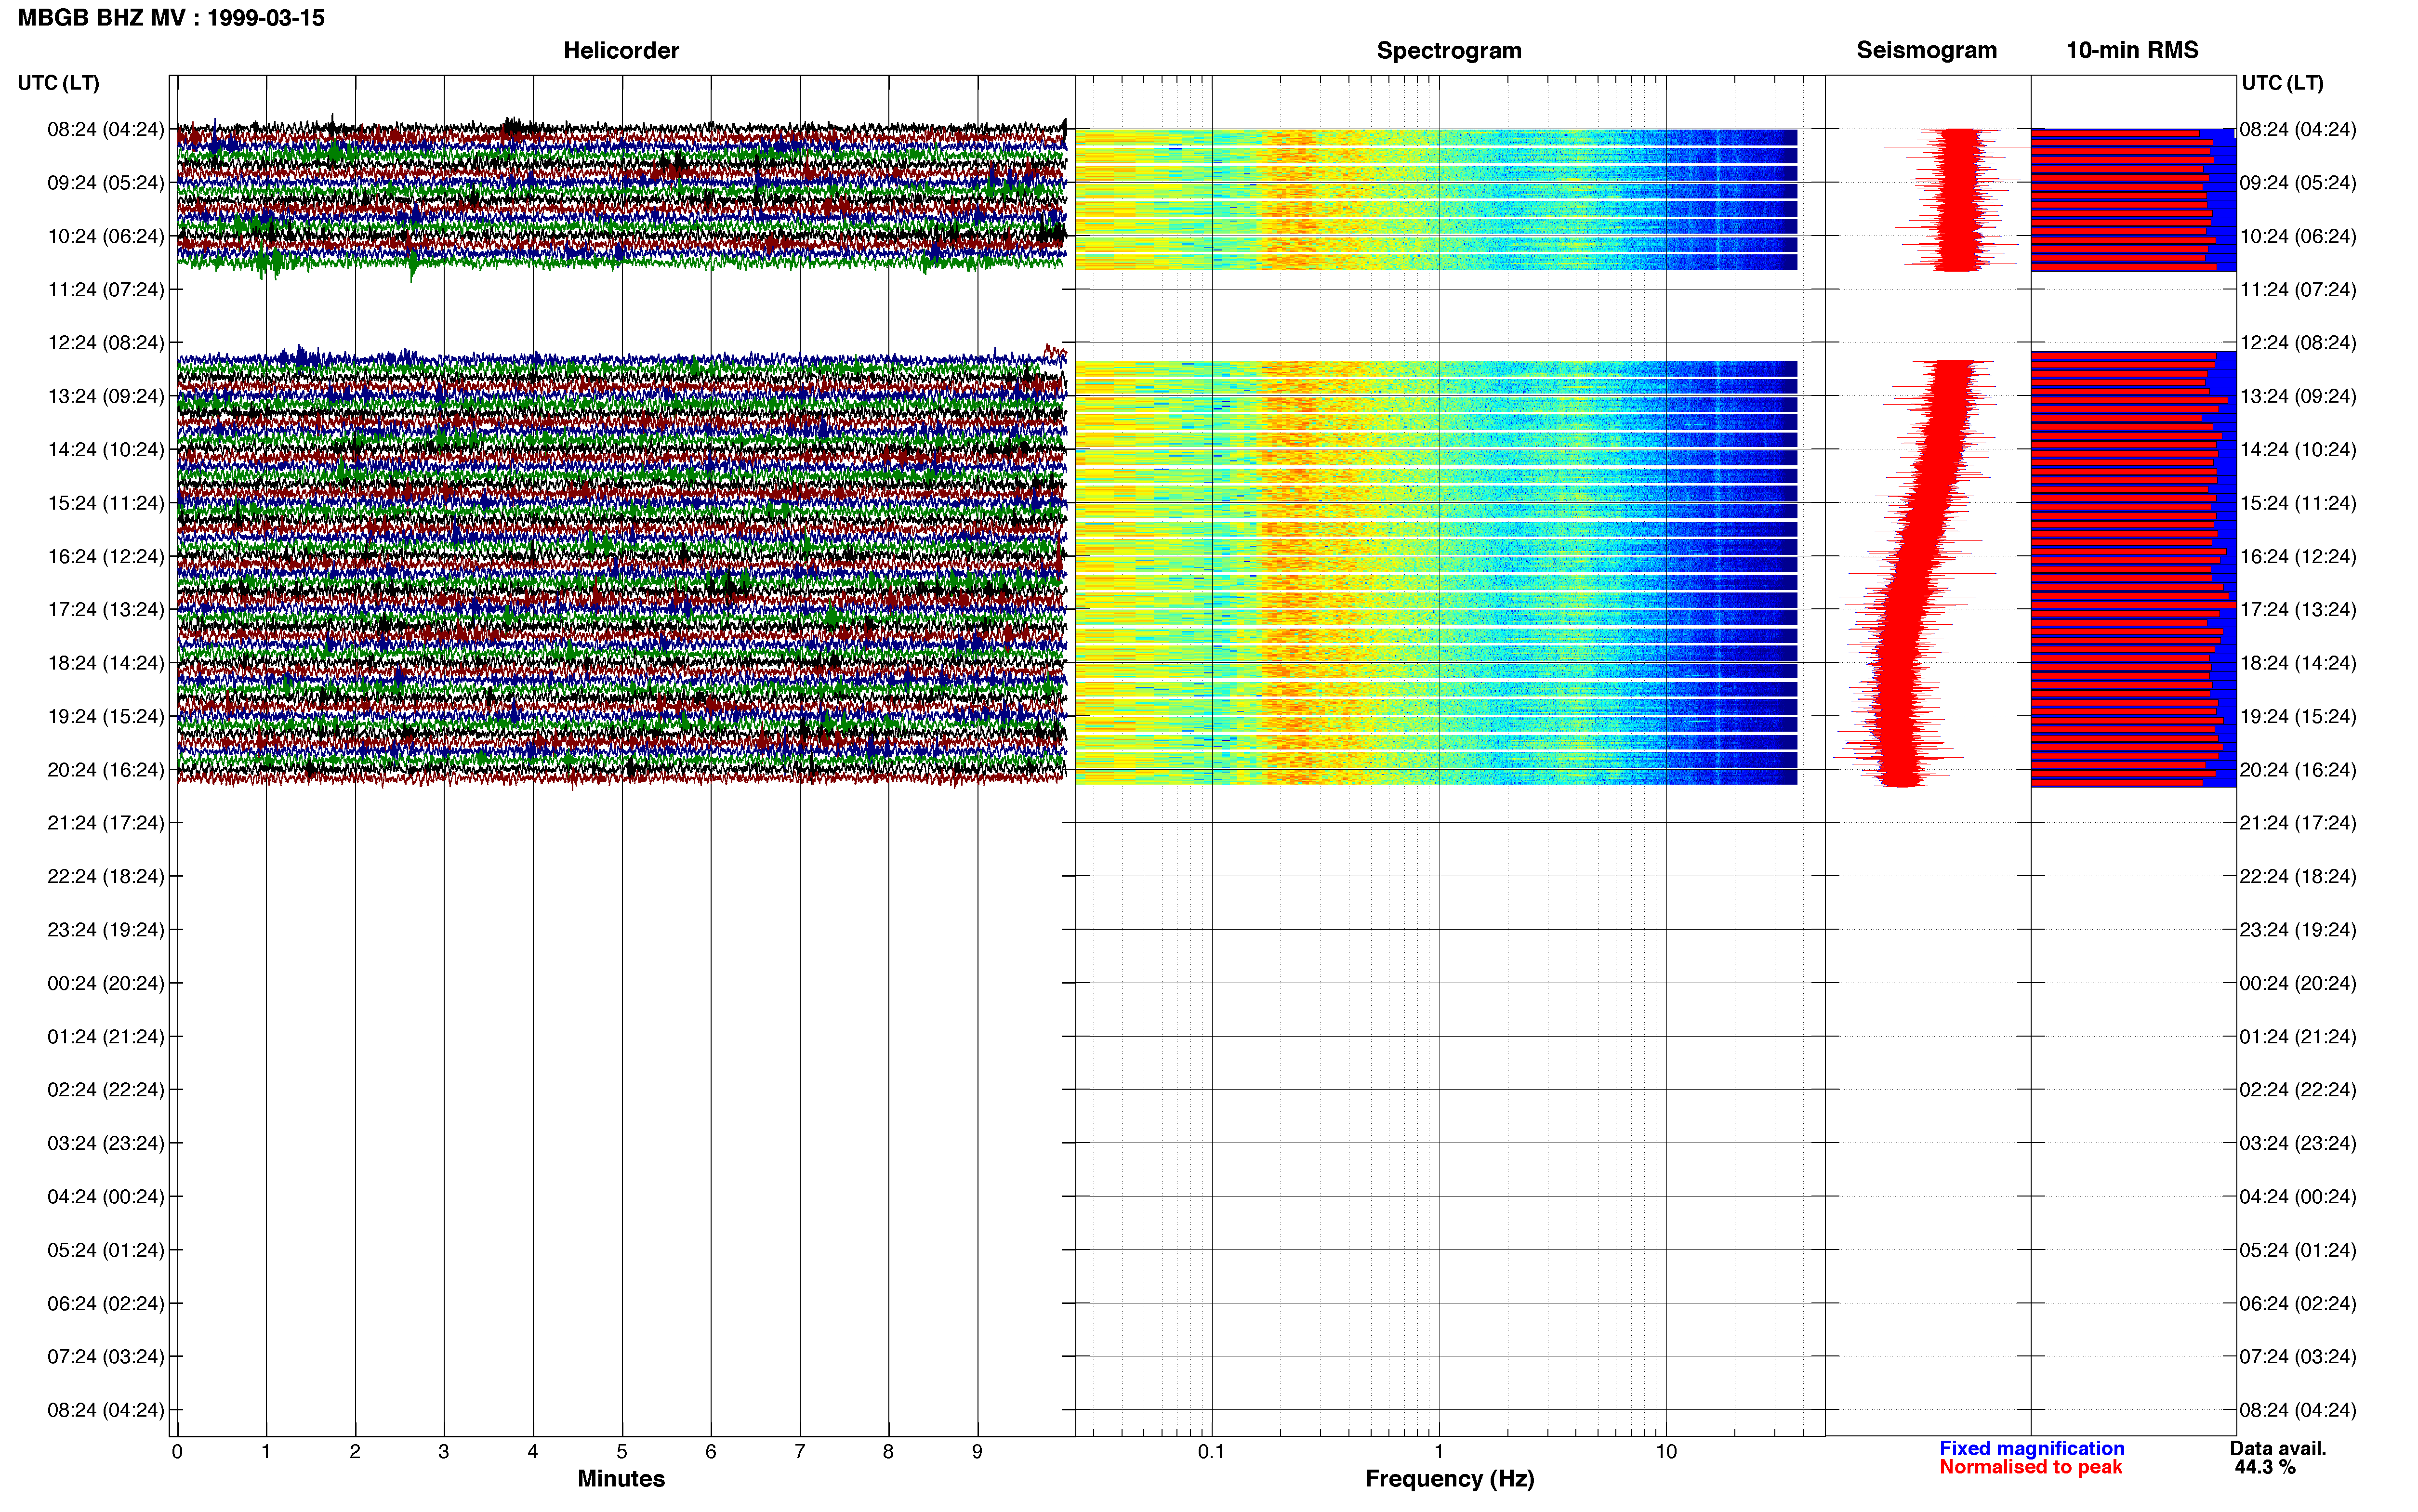Click the 'Minutes' axis label
The width and height of the screenshot is (2418, 1512).
(621, 1478)
